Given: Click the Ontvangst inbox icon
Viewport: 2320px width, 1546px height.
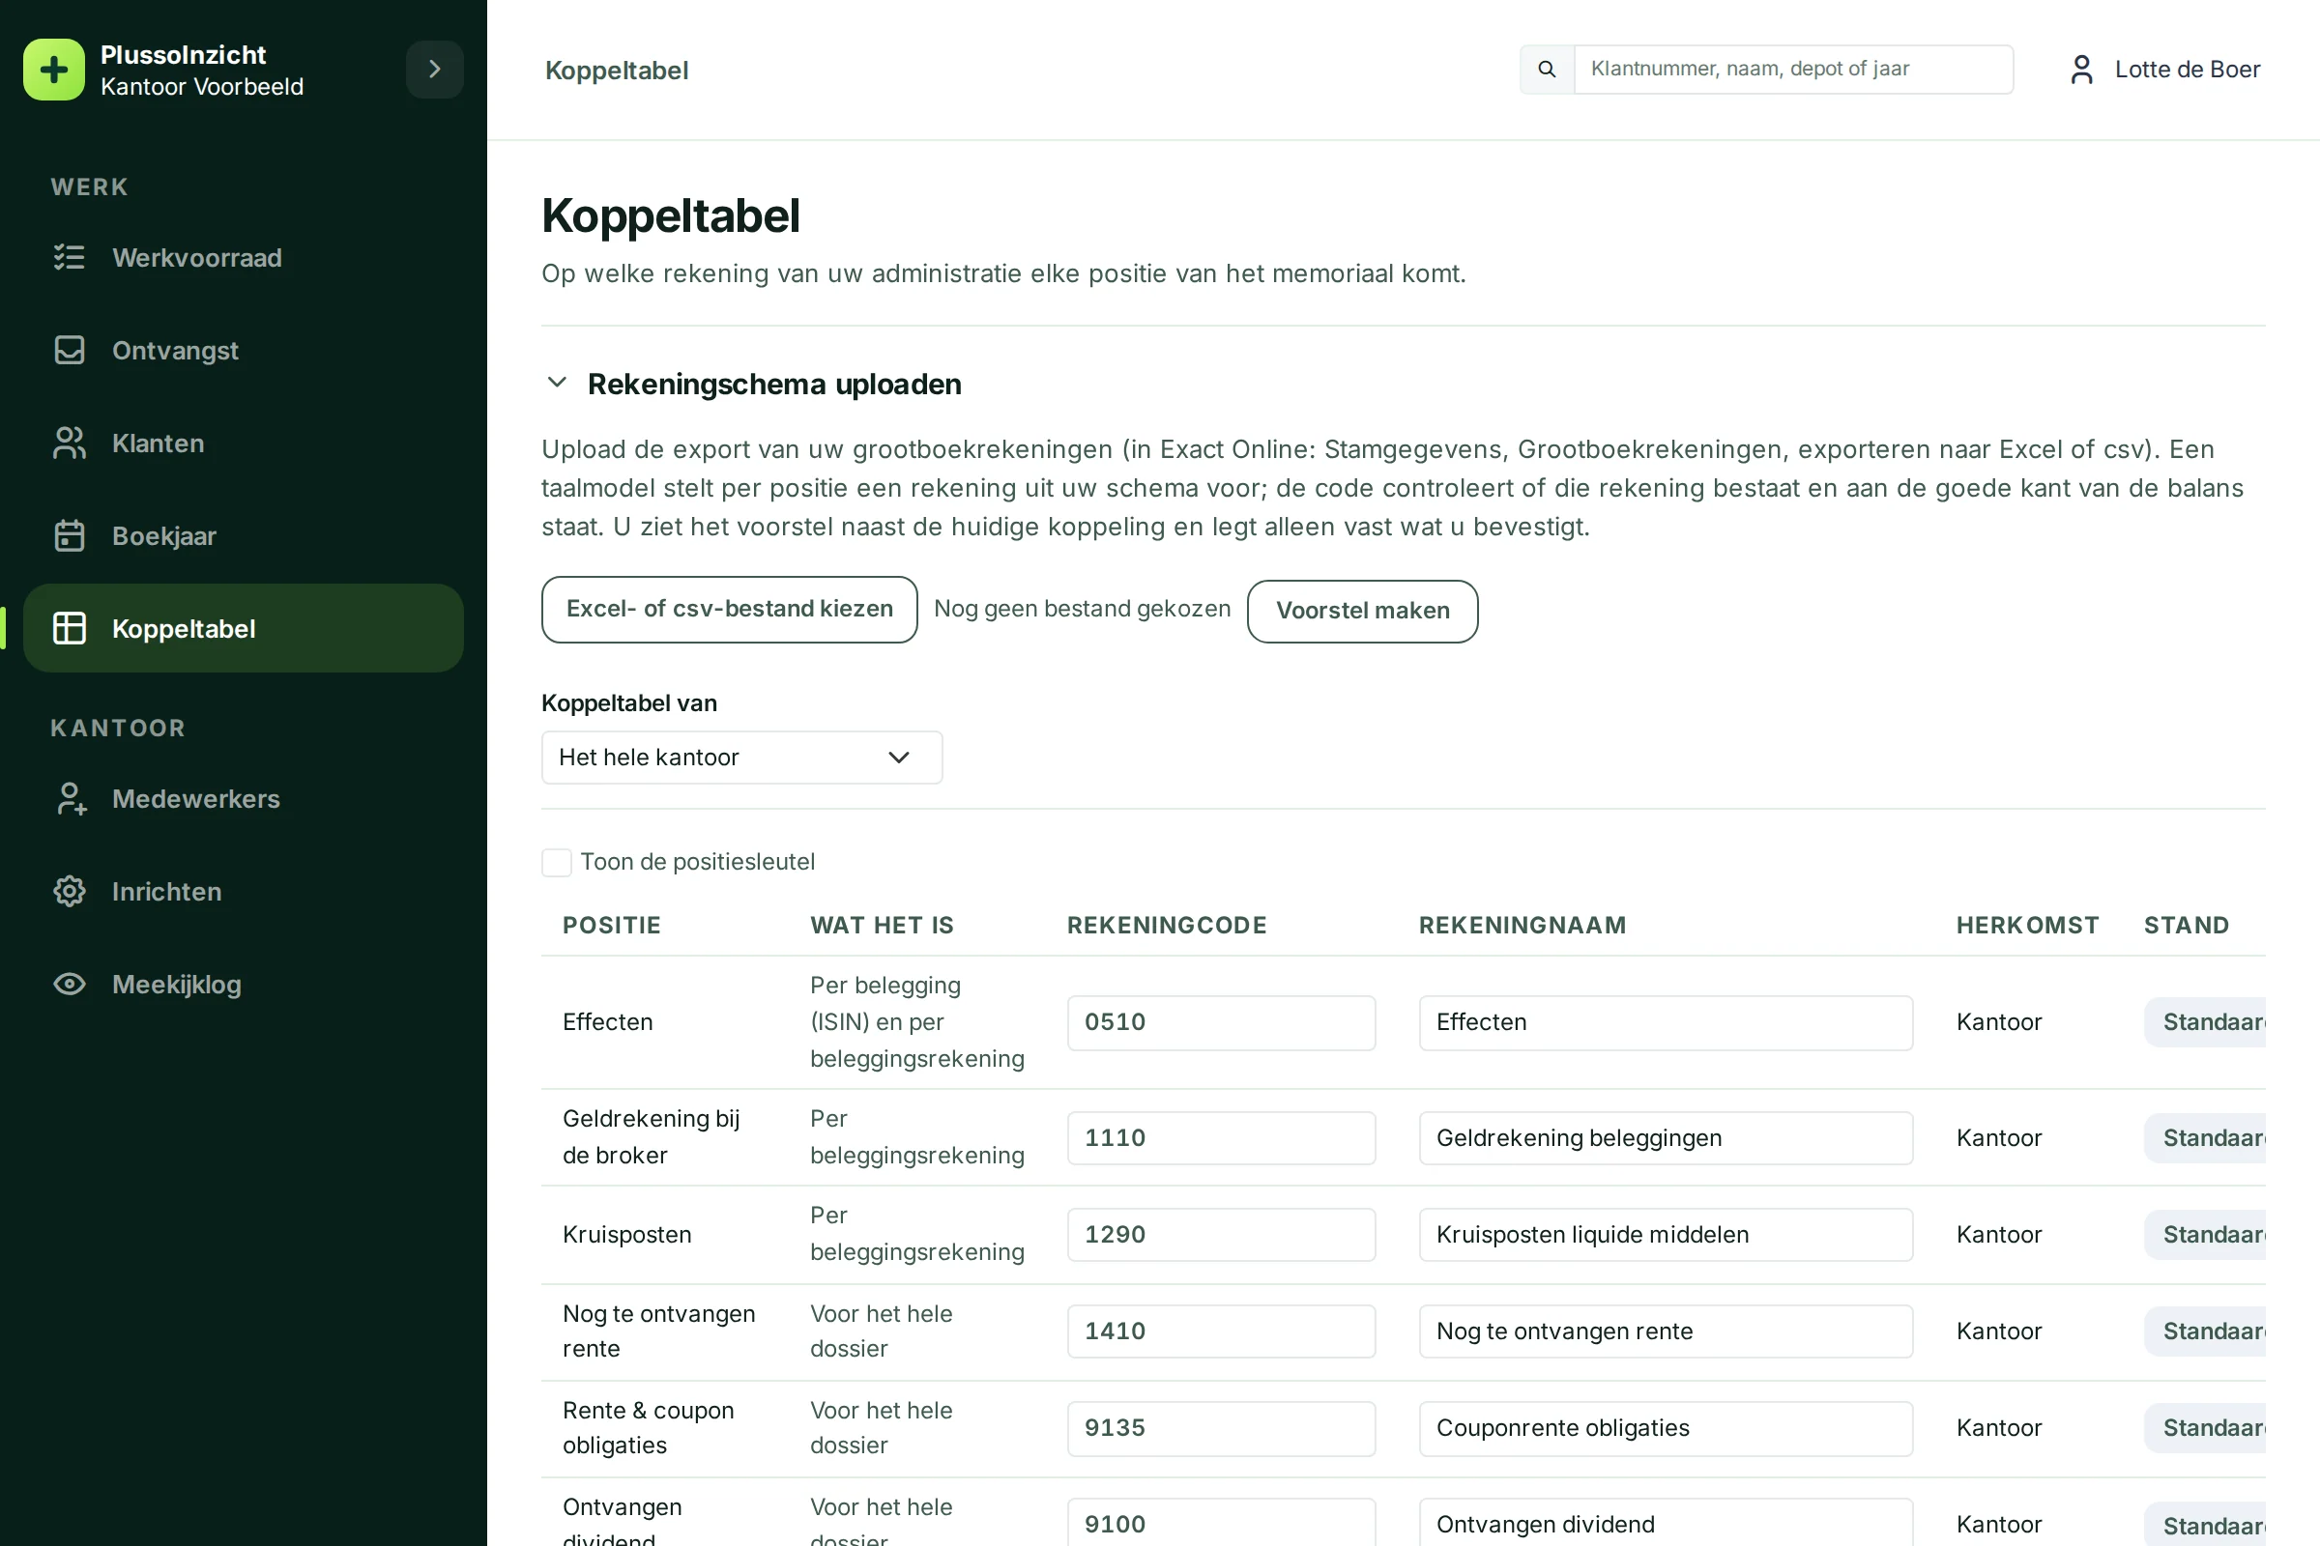Looking at the screenshot, I should point(69,350).
